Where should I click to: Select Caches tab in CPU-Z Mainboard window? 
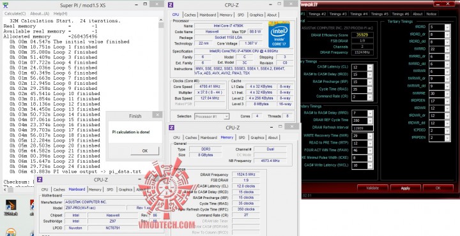pyautogui.click(x=59, y=189)
